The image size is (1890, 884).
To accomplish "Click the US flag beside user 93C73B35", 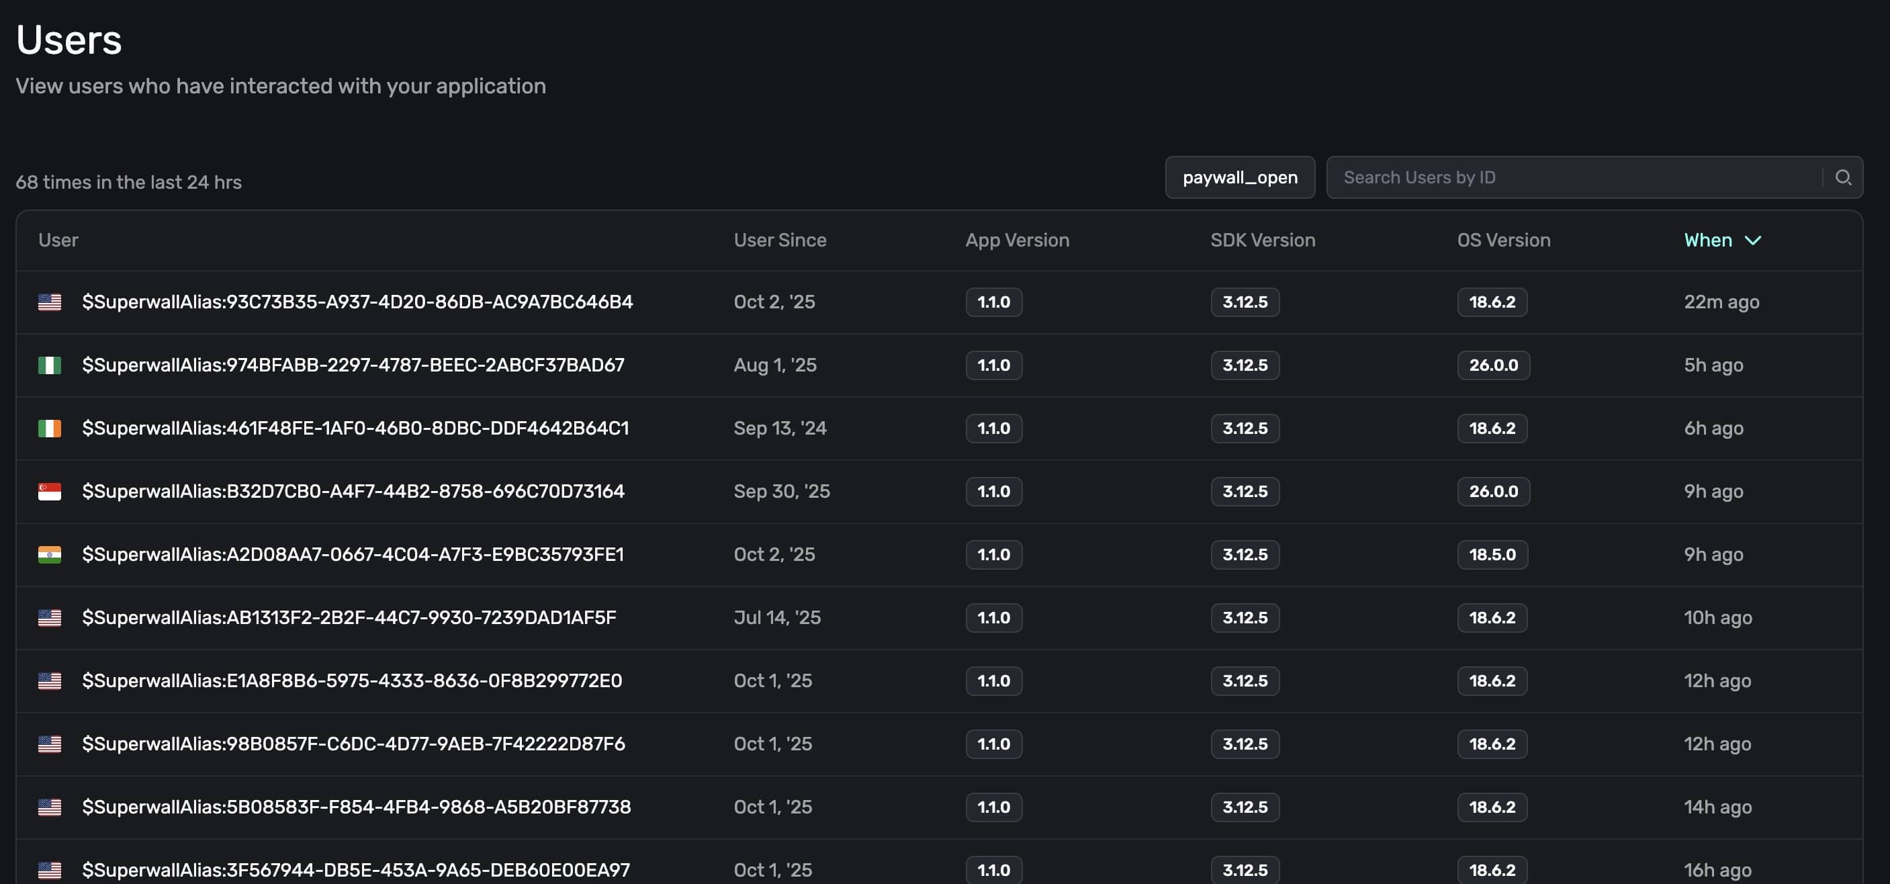I will tap(49, 302).
